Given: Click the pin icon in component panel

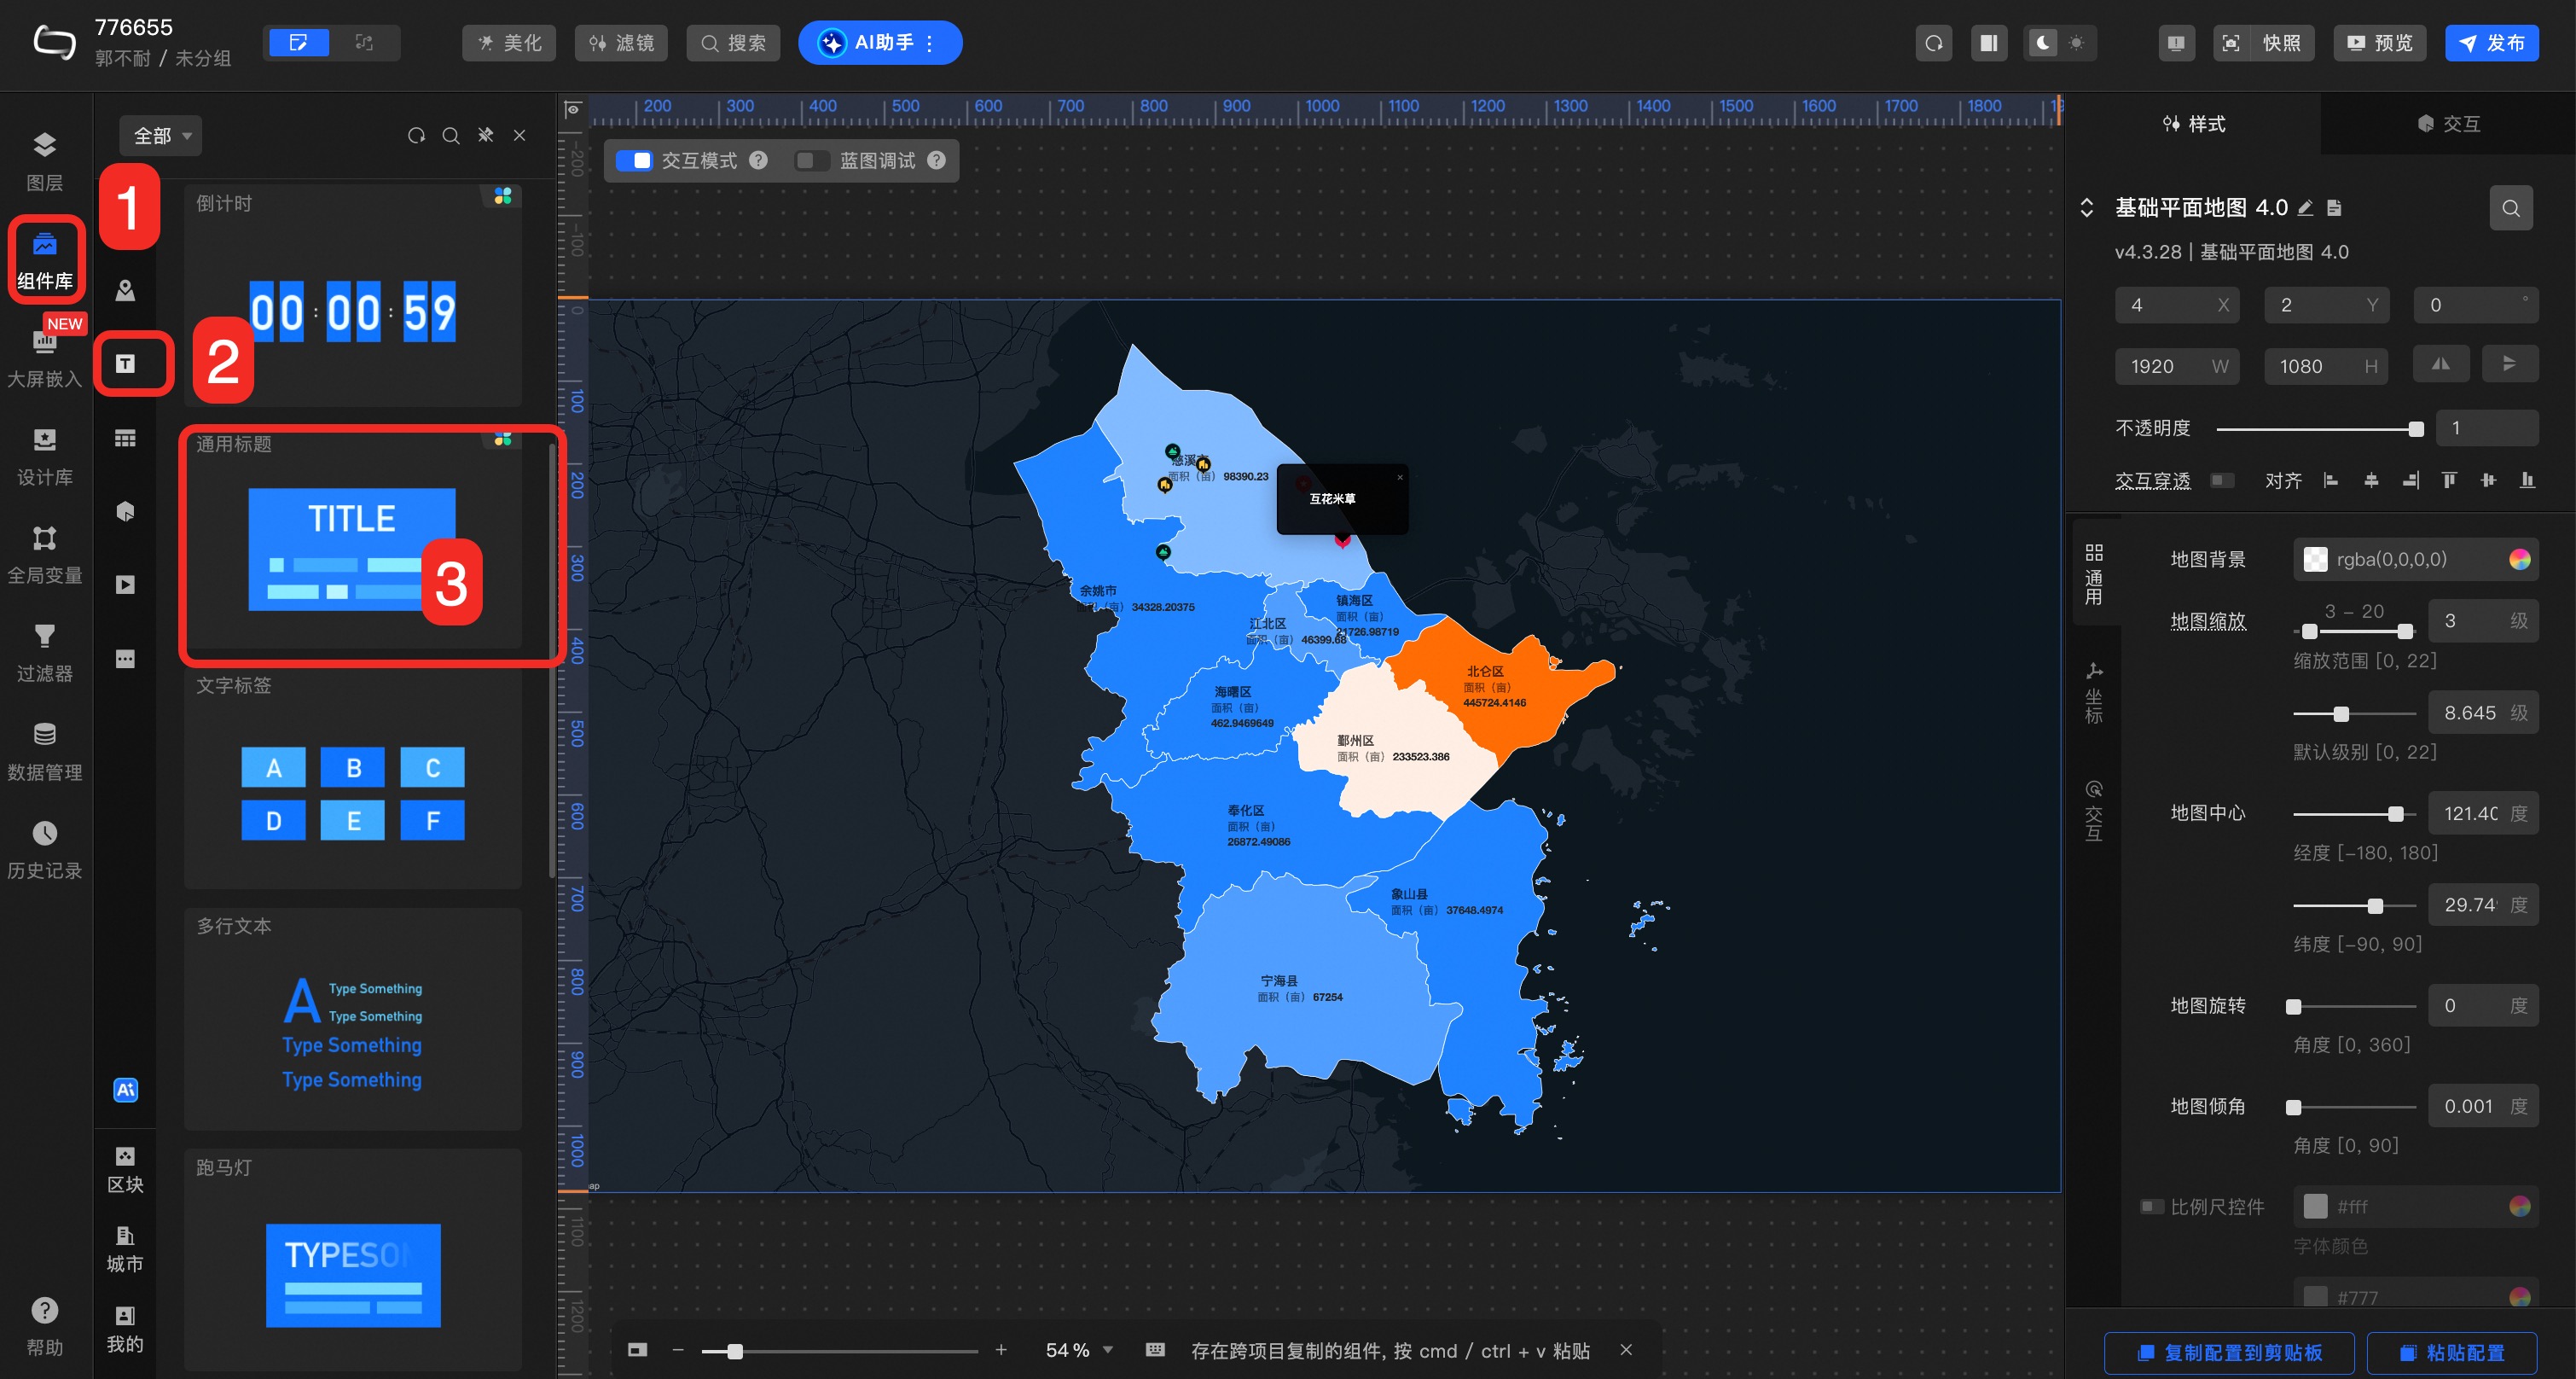Looking at the screenshot, I should tap(486, 135).
